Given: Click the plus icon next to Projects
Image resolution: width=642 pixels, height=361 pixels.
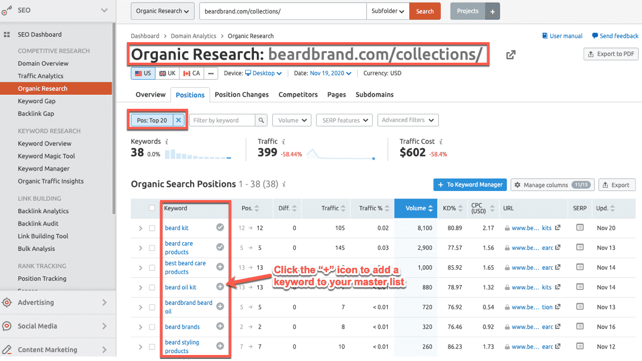Looking at the screenshot, I should [493, 12].
